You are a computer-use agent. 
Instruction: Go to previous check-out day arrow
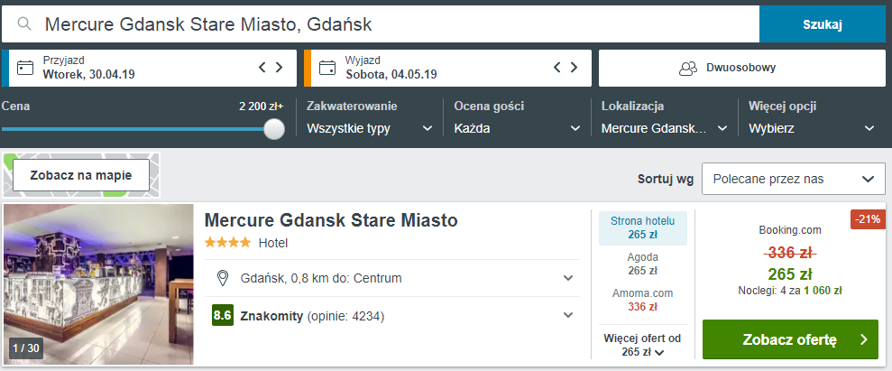point(557,68)
